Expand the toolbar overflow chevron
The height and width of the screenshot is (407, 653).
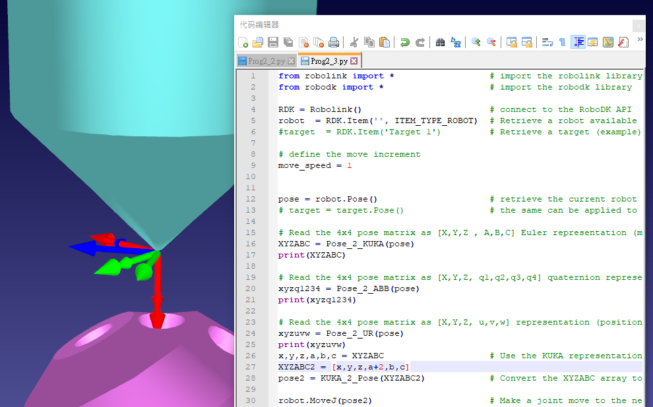tap(640, 41)
